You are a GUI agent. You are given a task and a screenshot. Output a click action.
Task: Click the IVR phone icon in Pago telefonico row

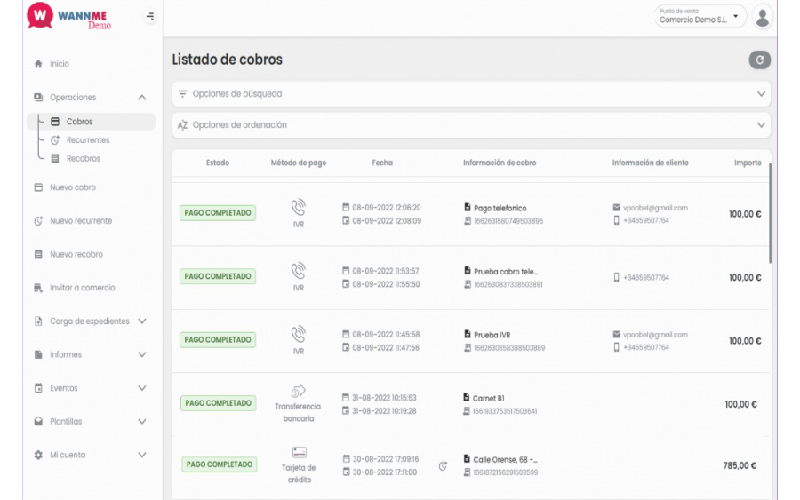tap(299, 208)
